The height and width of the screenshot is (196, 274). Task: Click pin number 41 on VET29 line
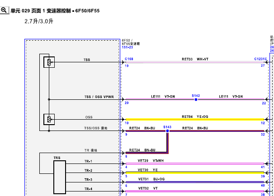coord(263,167)
